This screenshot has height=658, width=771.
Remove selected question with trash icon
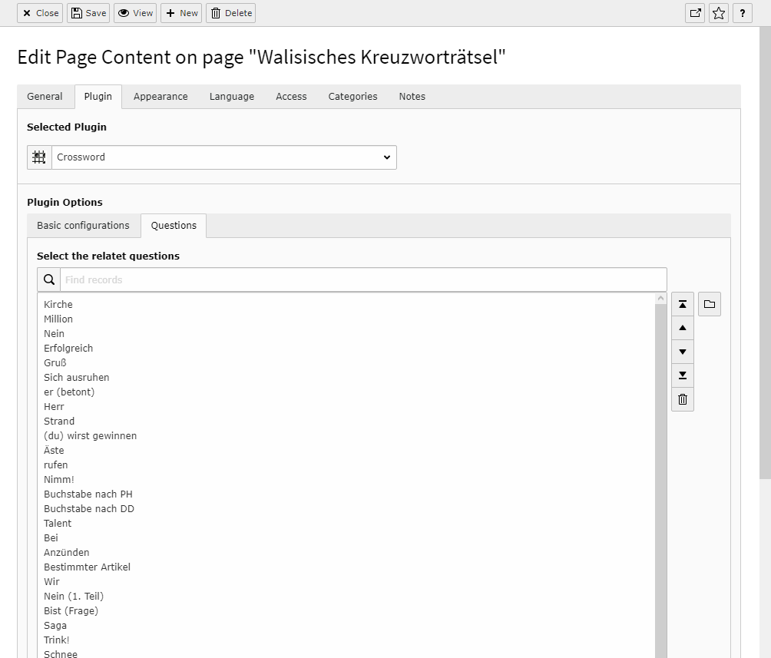click(x=683, y=399)
